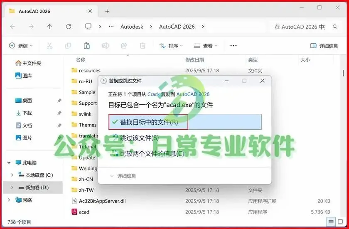Sort by 修改日期 column header
Viewport: 349px width, 229px height.
194,60
